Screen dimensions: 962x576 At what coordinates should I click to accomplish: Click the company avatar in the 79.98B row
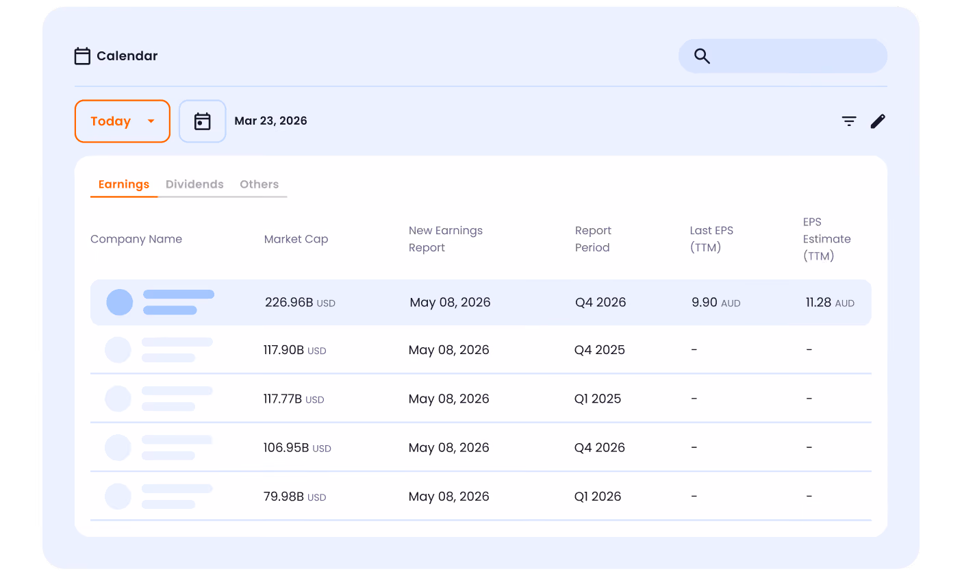point(118,497)
